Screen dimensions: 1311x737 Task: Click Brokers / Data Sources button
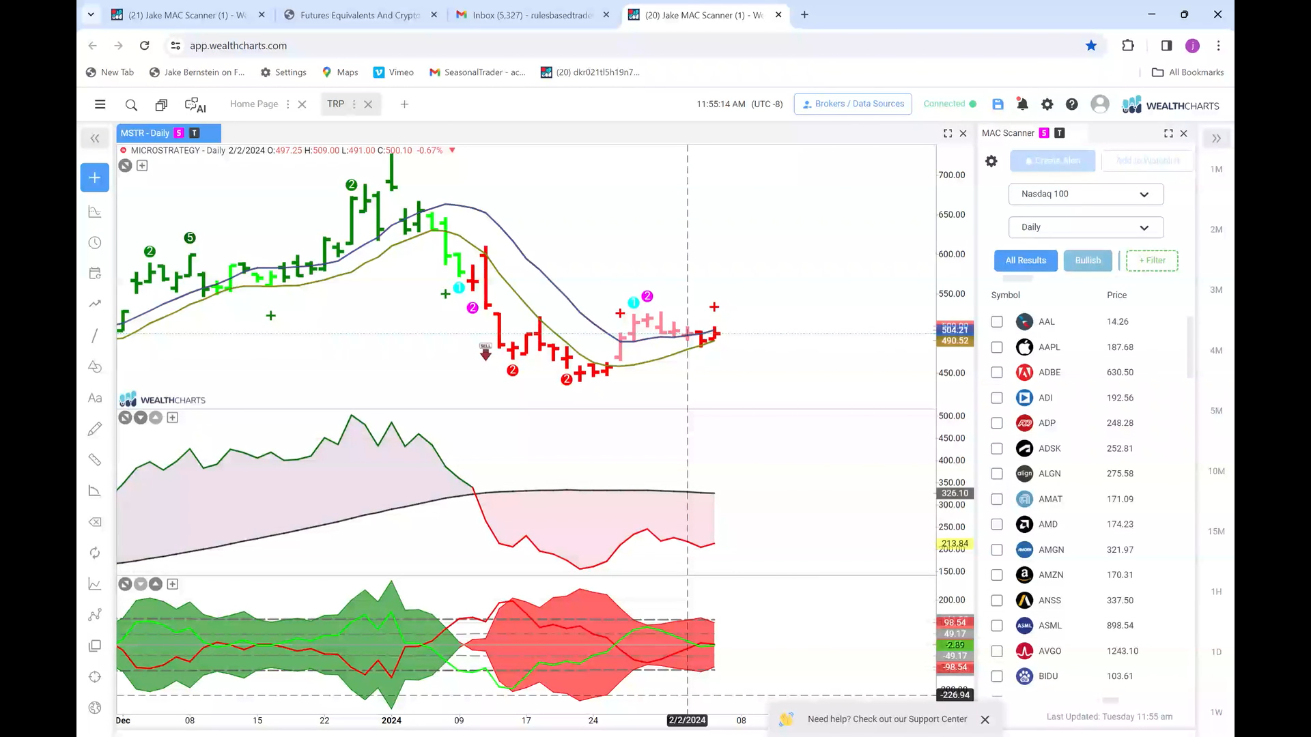click(853, 104)
